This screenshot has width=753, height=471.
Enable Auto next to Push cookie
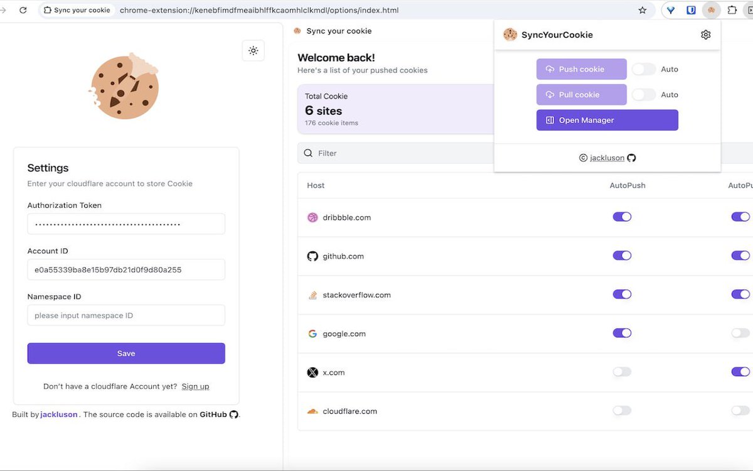tap(644, 69)
